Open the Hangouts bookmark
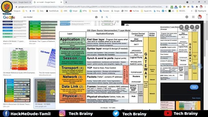 click(17, 11)
